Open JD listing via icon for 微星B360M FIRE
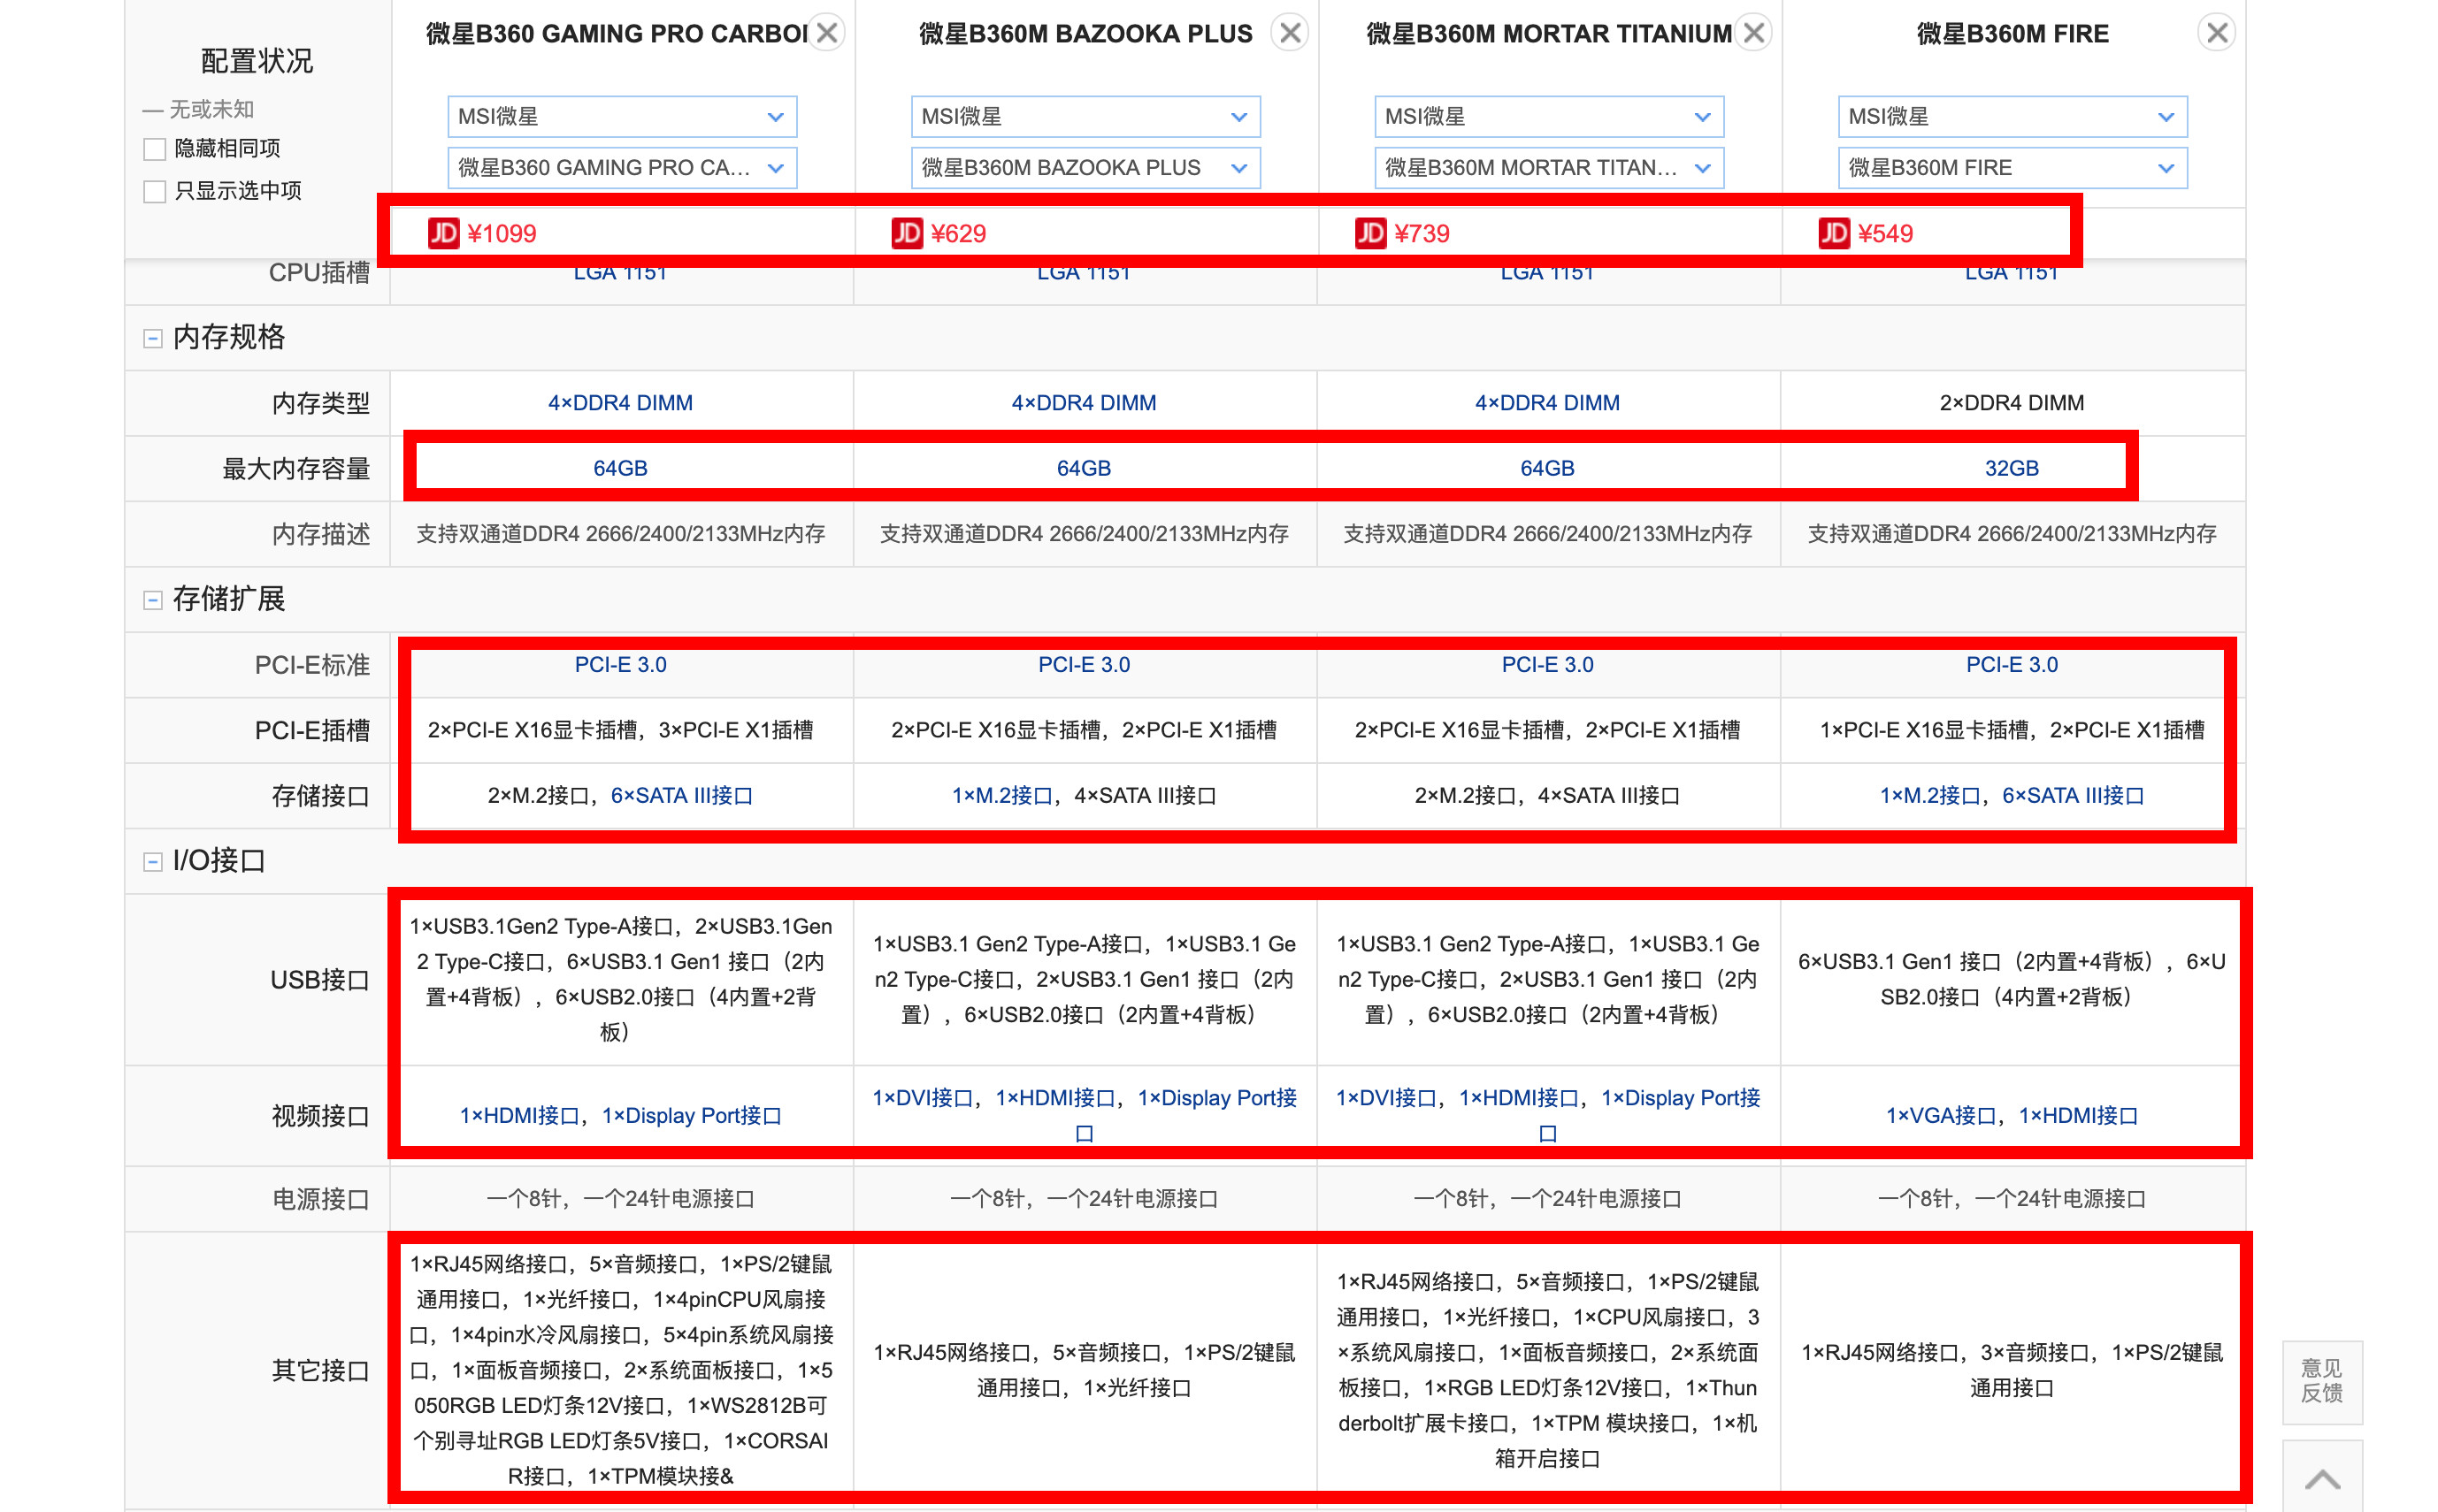This screenshot has width=2438, height=1512. (1834, 233)
